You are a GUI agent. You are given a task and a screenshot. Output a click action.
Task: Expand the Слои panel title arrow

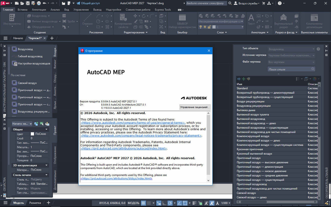pyautogui.click(x=226, y=32)
